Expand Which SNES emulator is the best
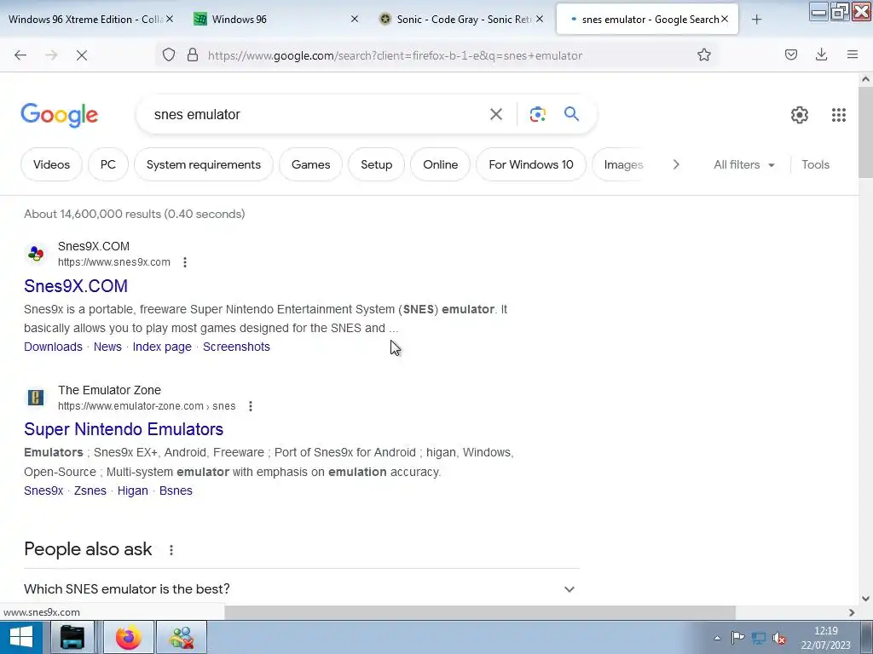 302,589
